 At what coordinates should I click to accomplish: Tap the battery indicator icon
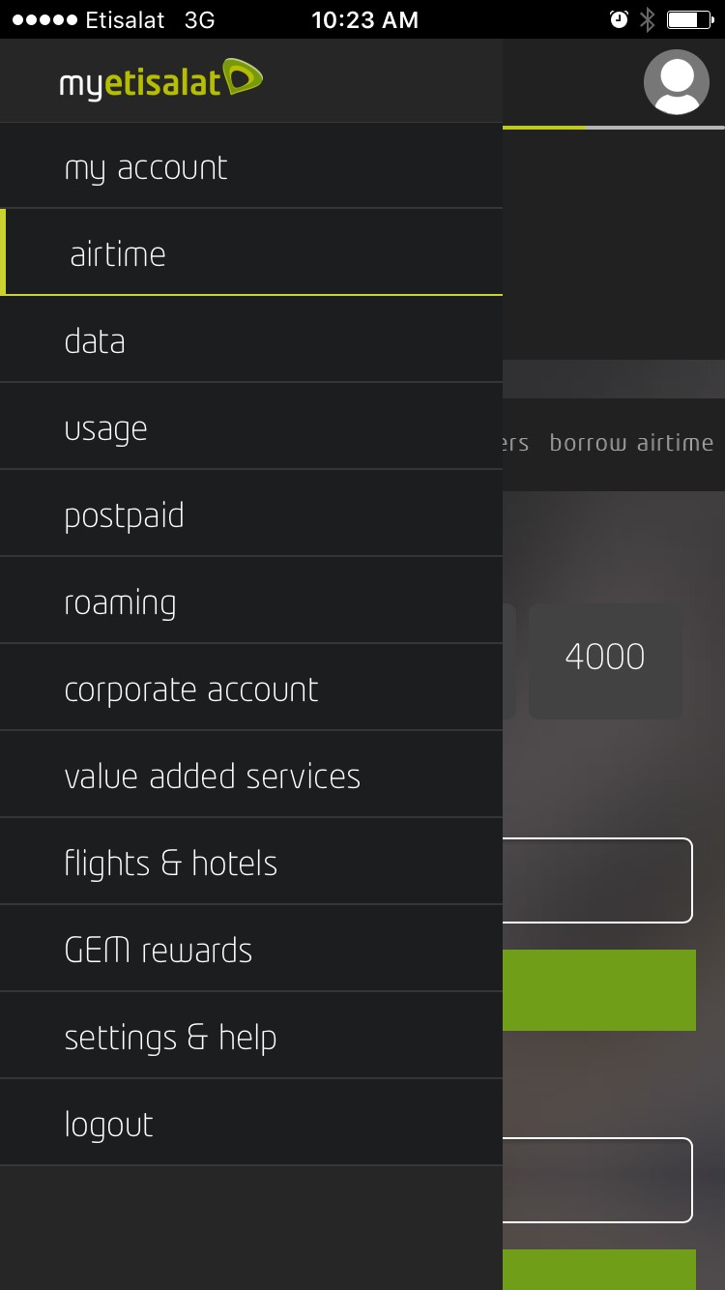click(690, 19)
